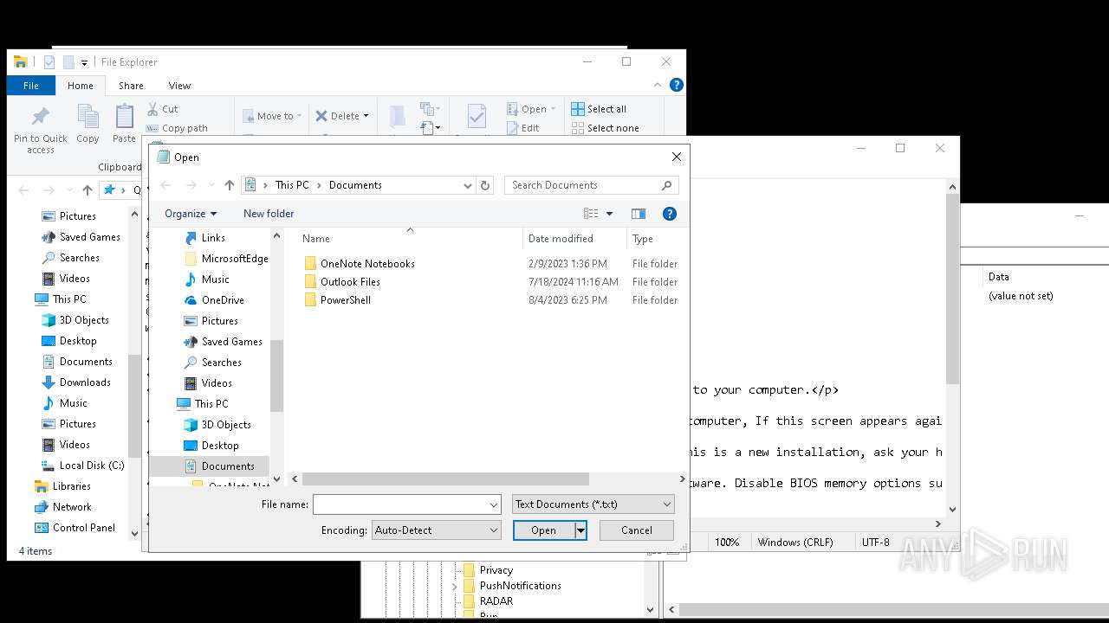This screenshot has height=623, width=1109.
Task: Click Open dialog navigation pane vertical scrollbar
Action: tap(277, 376)
